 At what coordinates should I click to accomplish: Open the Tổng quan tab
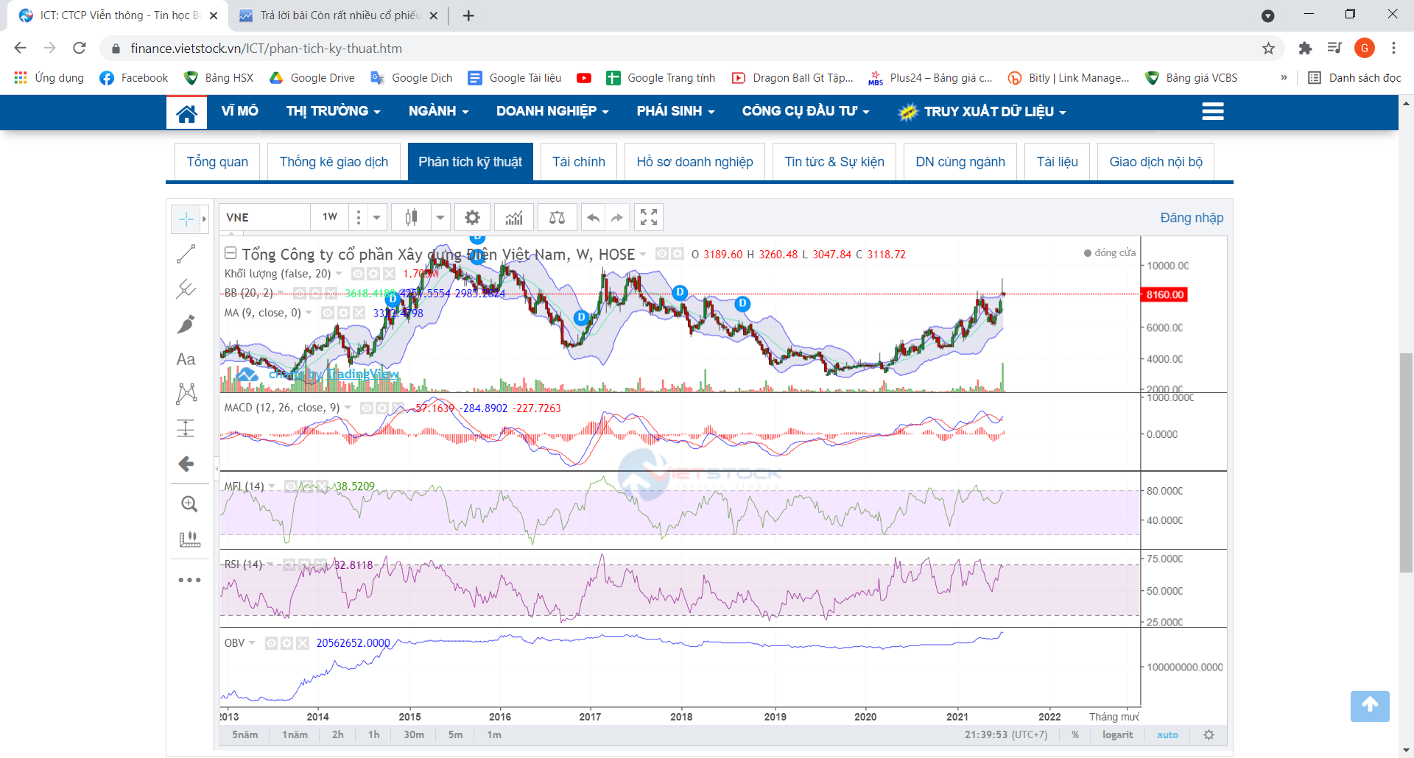217,162
